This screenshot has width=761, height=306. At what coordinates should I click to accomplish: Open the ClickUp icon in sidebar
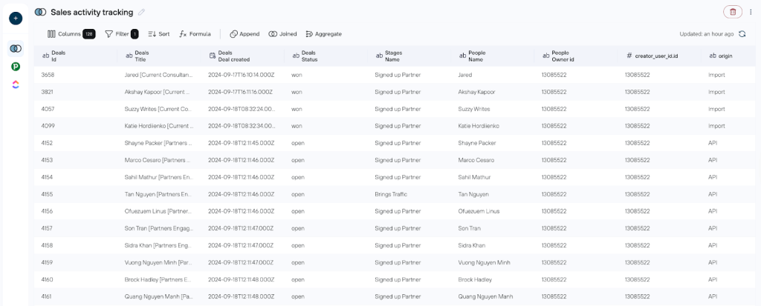tap(16, 85)
